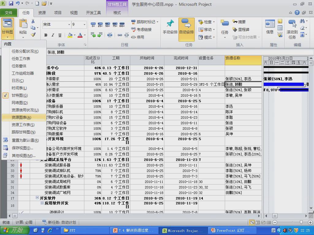Mark task 25% complete
Screen dimensions: 314x235
point(100,24)
